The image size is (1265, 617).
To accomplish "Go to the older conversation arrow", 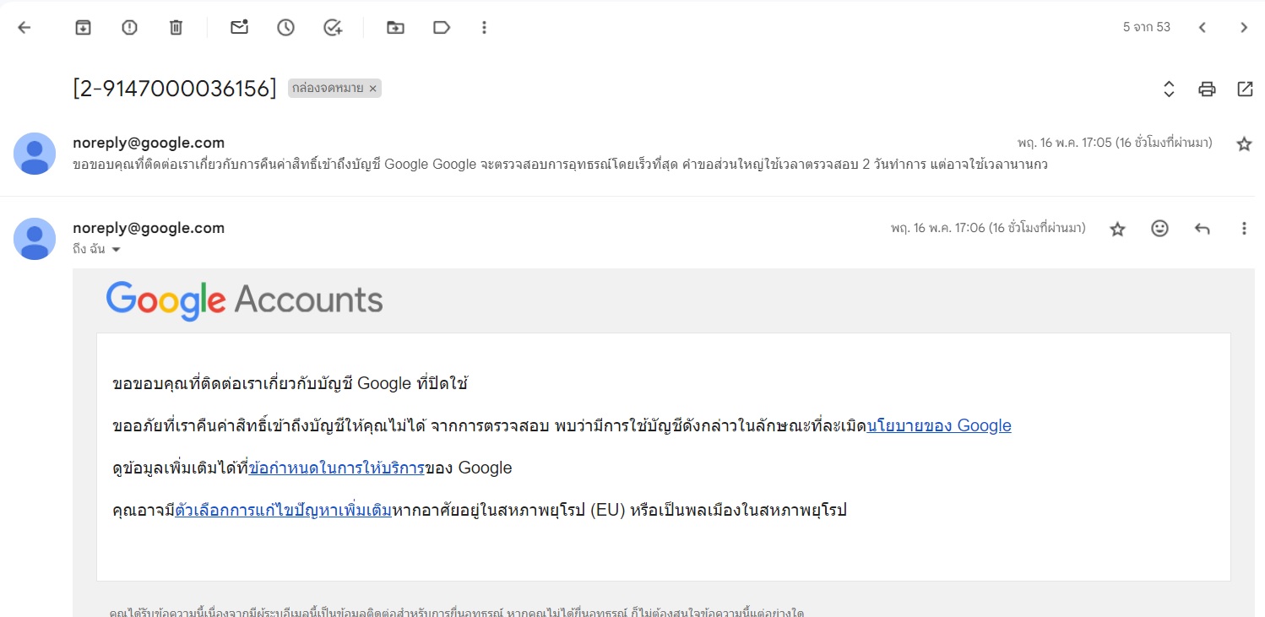I will [x=1244, y=27].
